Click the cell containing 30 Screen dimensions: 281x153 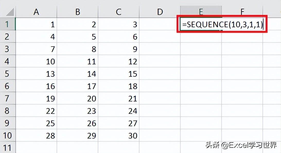[x=119, y=135]
